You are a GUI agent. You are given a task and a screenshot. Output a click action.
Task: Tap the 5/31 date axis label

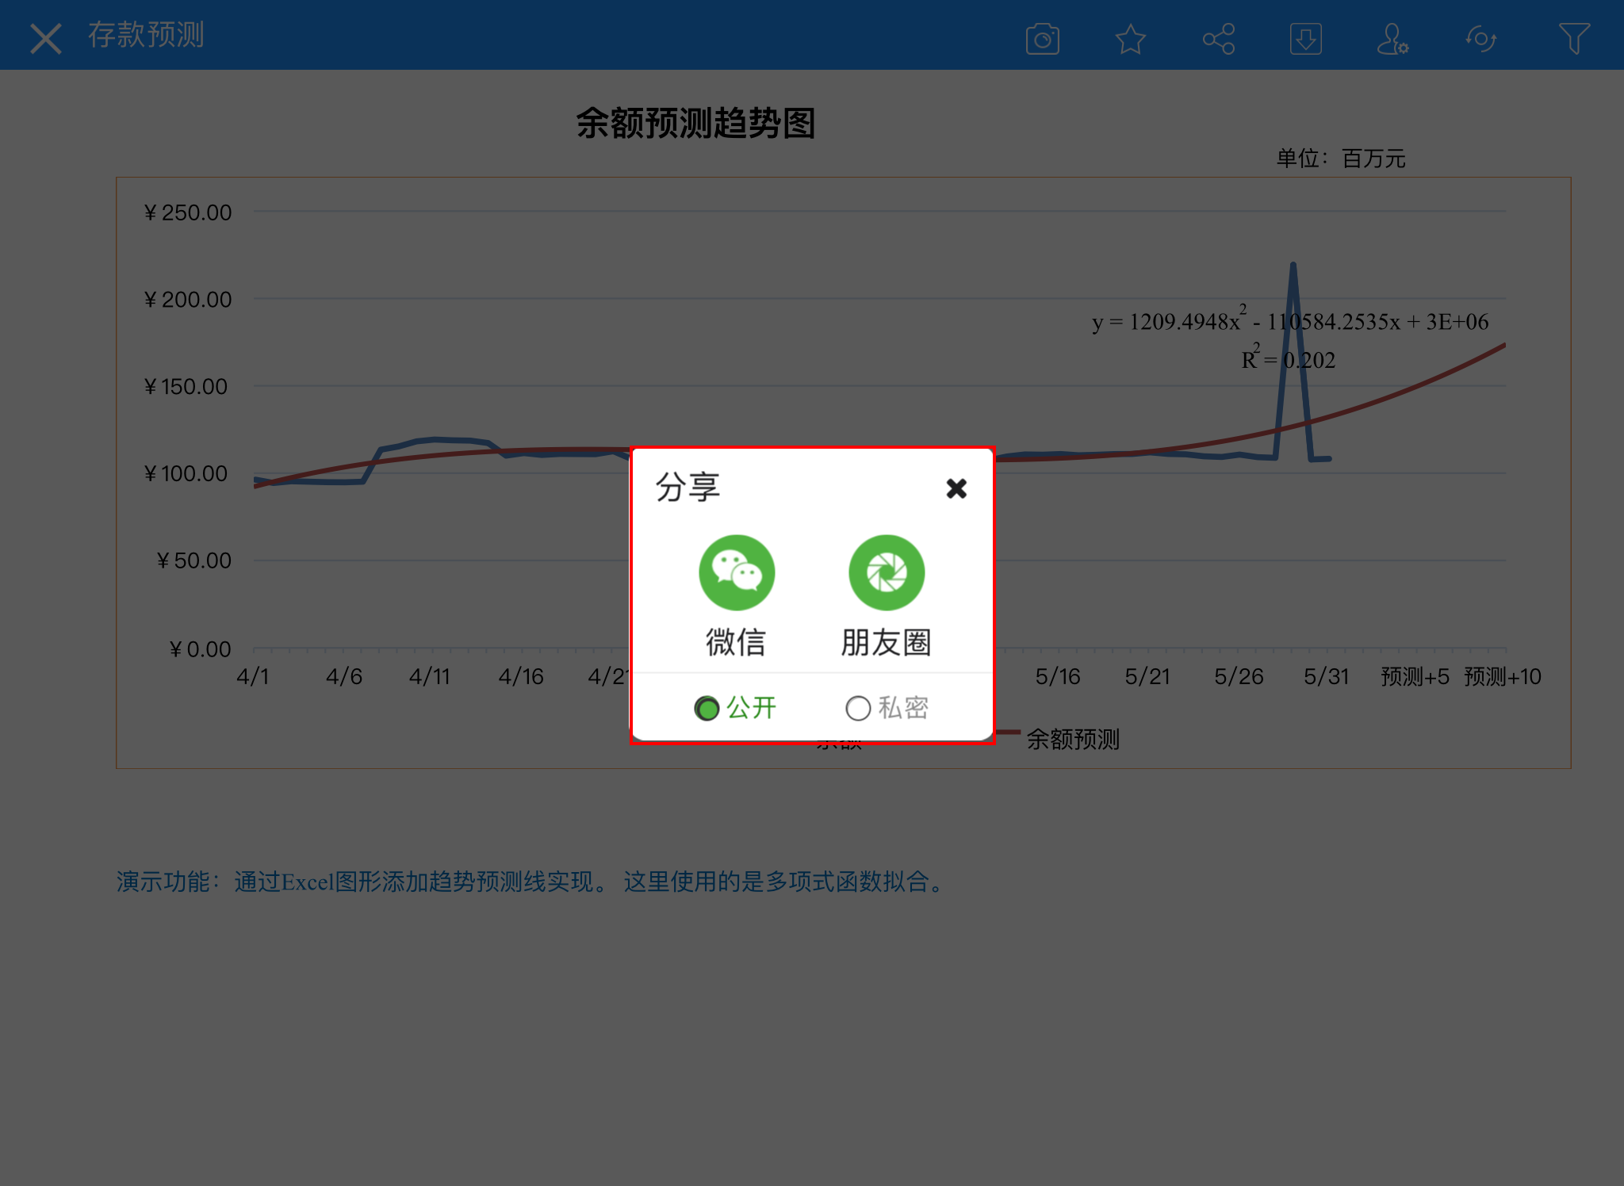[x=1326, y=676]
